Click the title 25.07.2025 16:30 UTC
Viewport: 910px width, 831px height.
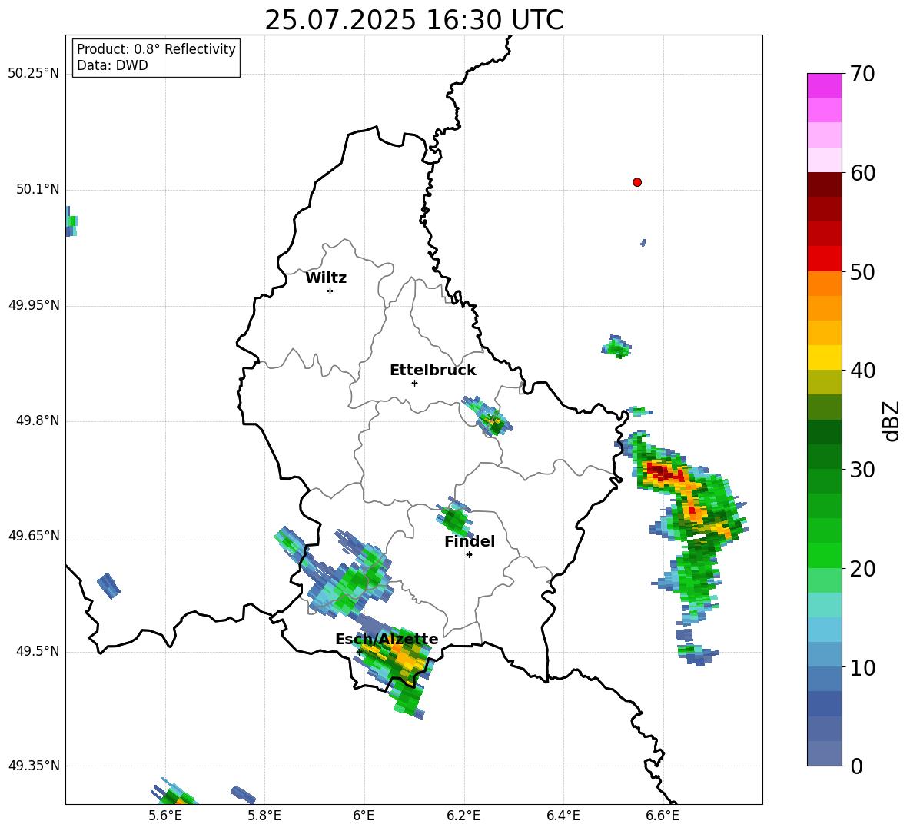point(413,20)
